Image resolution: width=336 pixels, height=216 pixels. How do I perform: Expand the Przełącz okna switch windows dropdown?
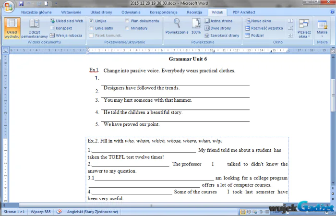pyautogui.click(x=304, y=28)
